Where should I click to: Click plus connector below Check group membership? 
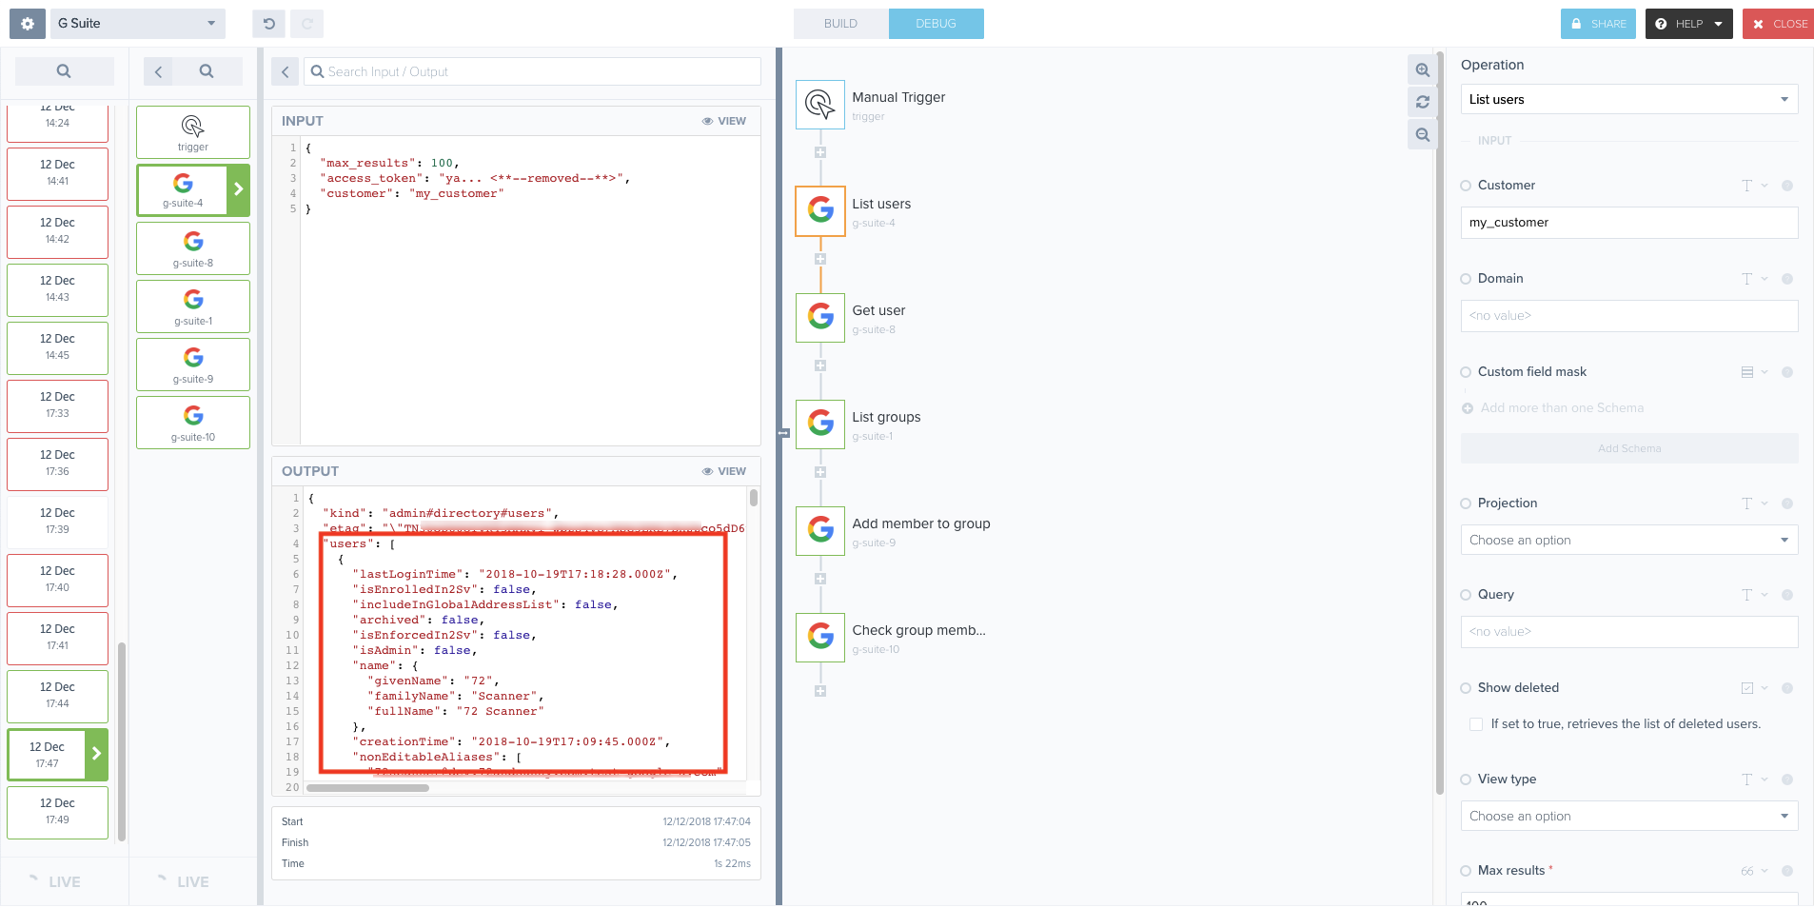click(819, 691)
